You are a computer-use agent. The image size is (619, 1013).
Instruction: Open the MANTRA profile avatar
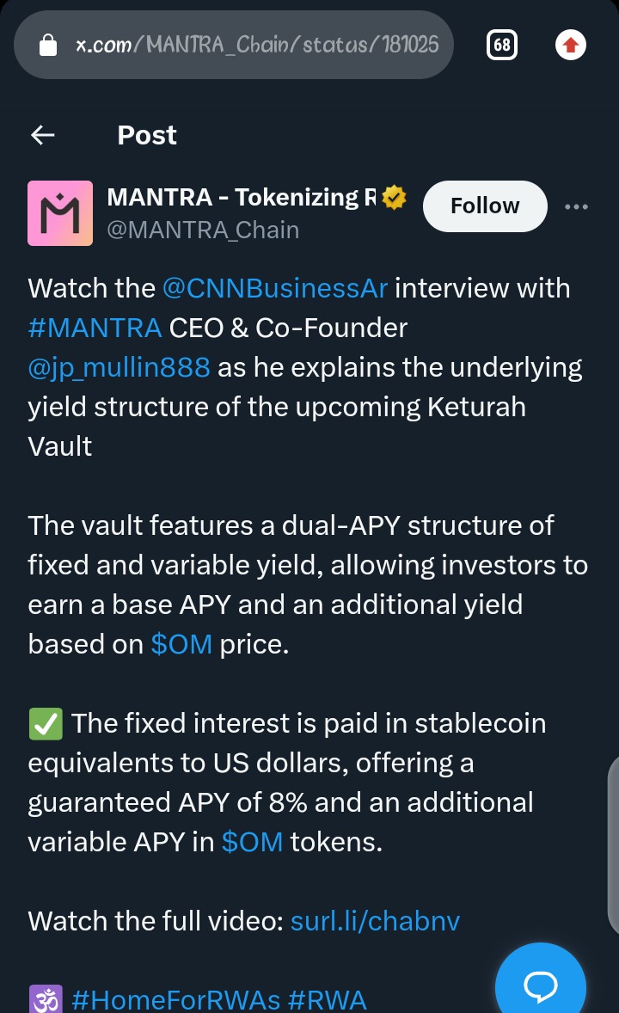coord(60,213)
